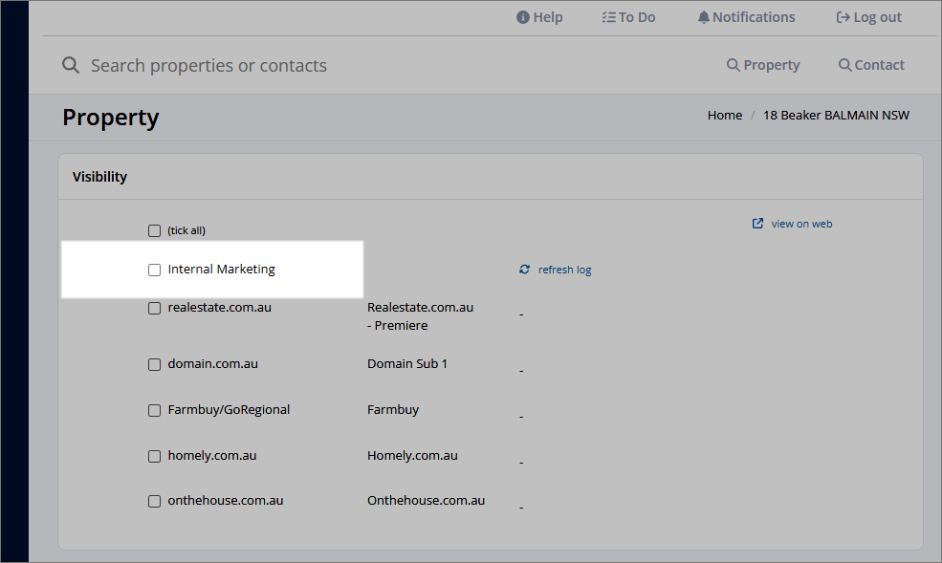Click the homely.com.au label
This screenshot has width=942, height=563.
(x=212, y=456)
